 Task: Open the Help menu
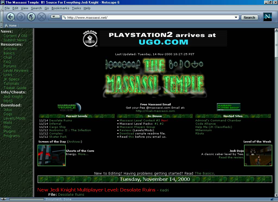(87, 8)
